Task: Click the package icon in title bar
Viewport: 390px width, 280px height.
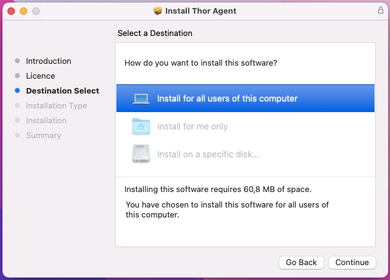Action: coord(157,11)
